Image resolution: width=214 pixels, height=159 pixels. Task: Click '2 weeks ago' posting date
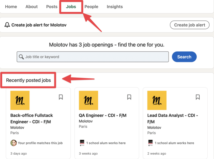[157, 153]
